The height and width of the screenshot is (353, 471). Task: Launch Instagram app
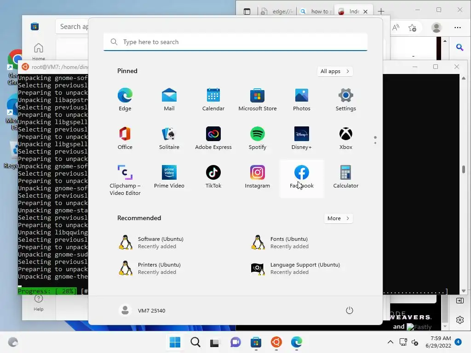(258, 177)
